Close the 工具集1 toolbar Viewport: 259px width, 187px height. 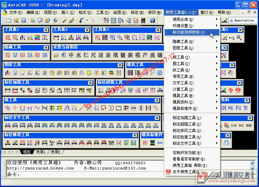pyautogui.click(x=46, y=30)
